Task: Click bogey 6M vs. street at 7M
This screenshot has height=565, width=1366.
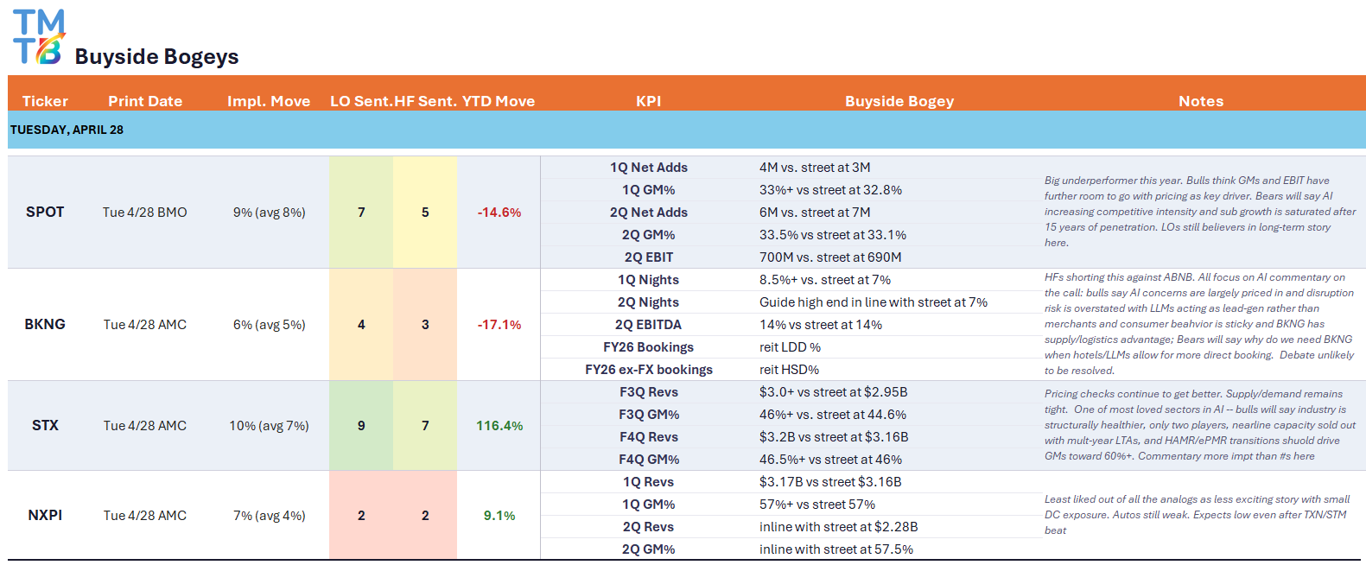Action: point(815,212)
